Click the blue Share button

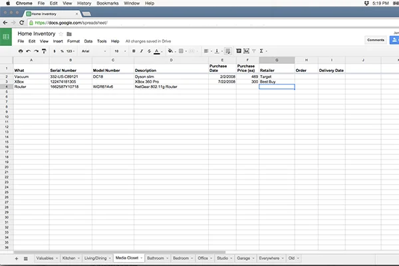pyautogui.click(x=394, y=40)
